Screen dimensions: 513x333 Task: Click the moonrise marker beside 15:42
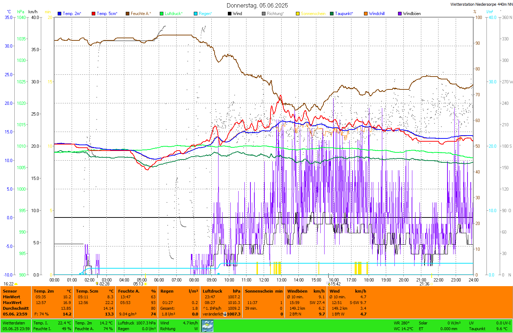pos(329,284)
